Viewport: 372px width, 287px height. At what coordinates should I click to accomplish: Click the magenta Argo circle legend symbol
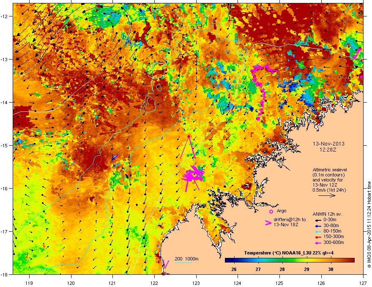[271, 212]
